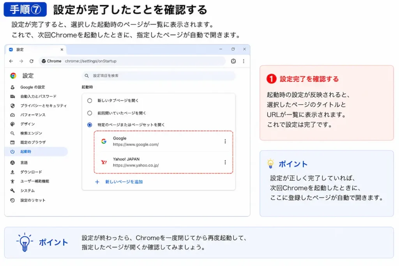The width and height of the screenshot is (399, 266).
Task: Open the Yahoo! JAPAN entry's three-dot menu
Action: 225,162
